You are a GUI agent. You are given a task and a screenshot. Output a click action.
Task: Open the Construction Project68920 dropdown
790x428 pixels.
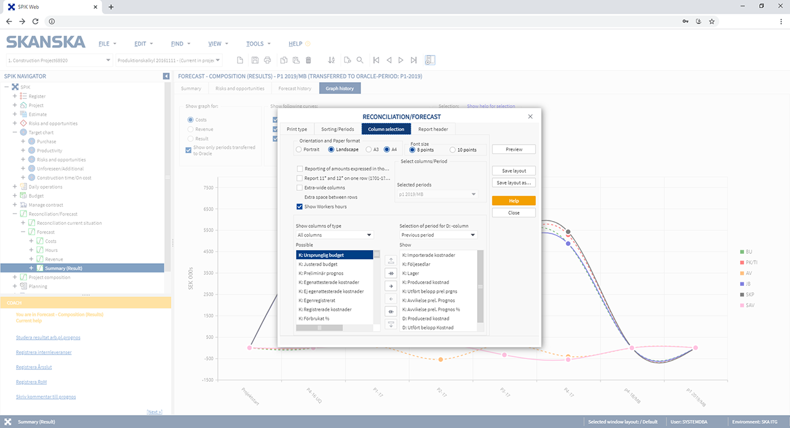coord(59,61)
